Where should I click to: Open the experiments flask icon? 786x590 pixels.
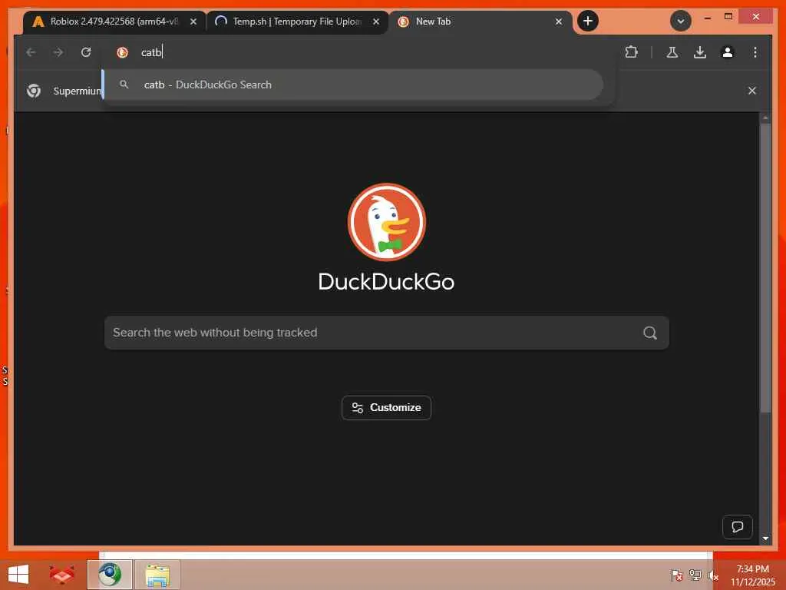point(672,52)
